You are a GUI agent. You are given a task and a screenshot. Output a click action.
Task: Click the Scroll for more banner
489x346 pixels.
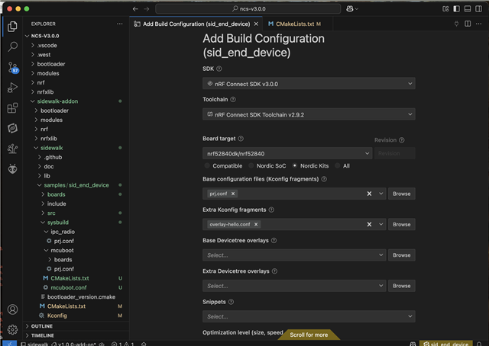click(309, 335)
